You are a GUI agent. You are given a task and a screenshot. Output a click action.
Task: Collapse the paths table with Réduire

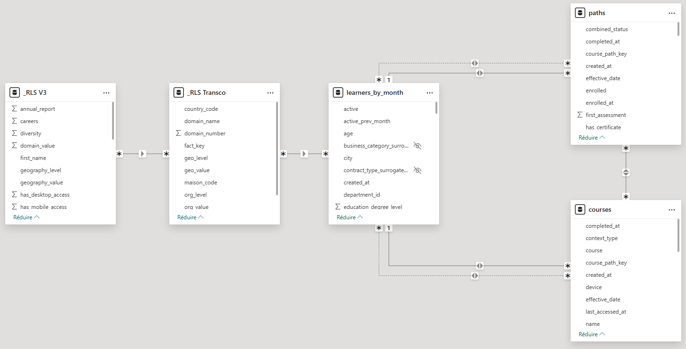click(592, 138)
